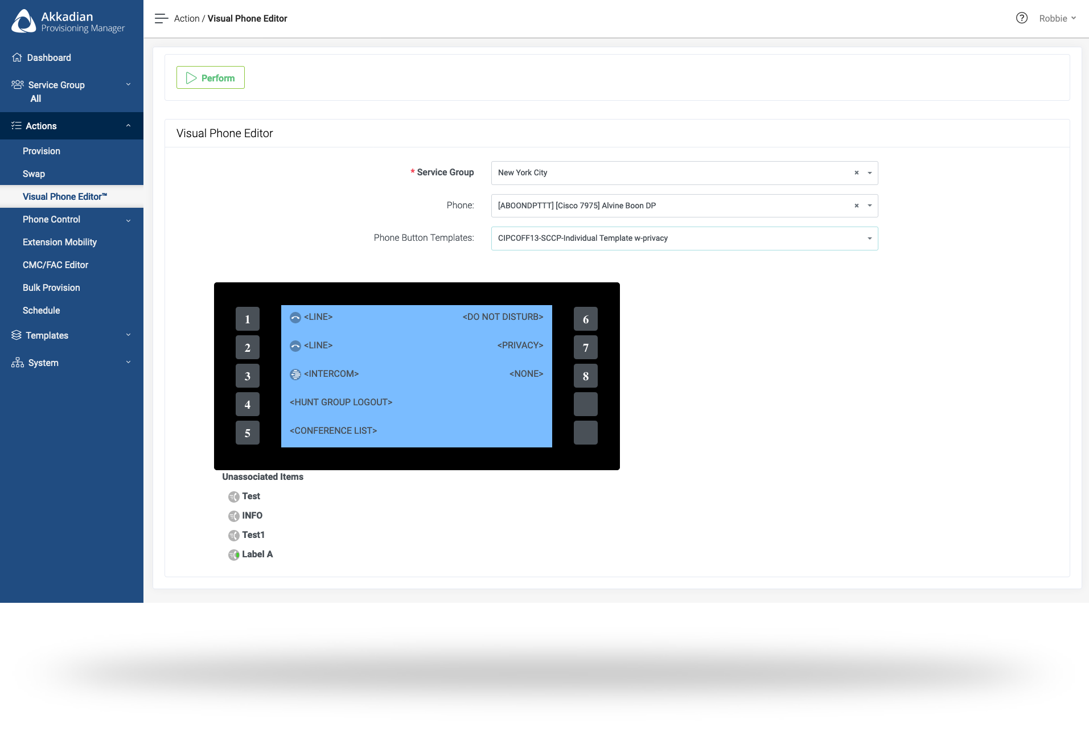
Task: Click the Test unassociated item icon
Action: [x=234, y=497]
